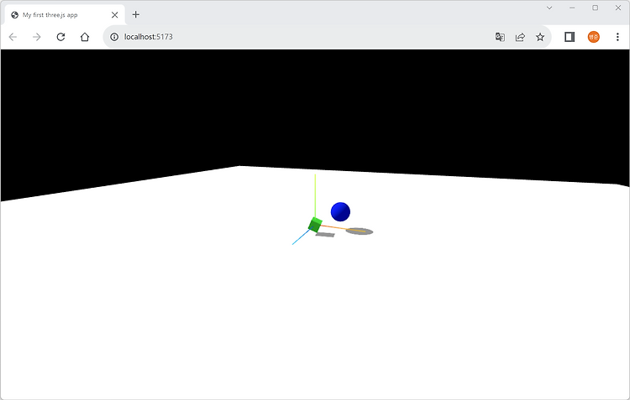Screen dimensions: 630x400
Task: Click the gray ellipse shadow
Action: 360,231
